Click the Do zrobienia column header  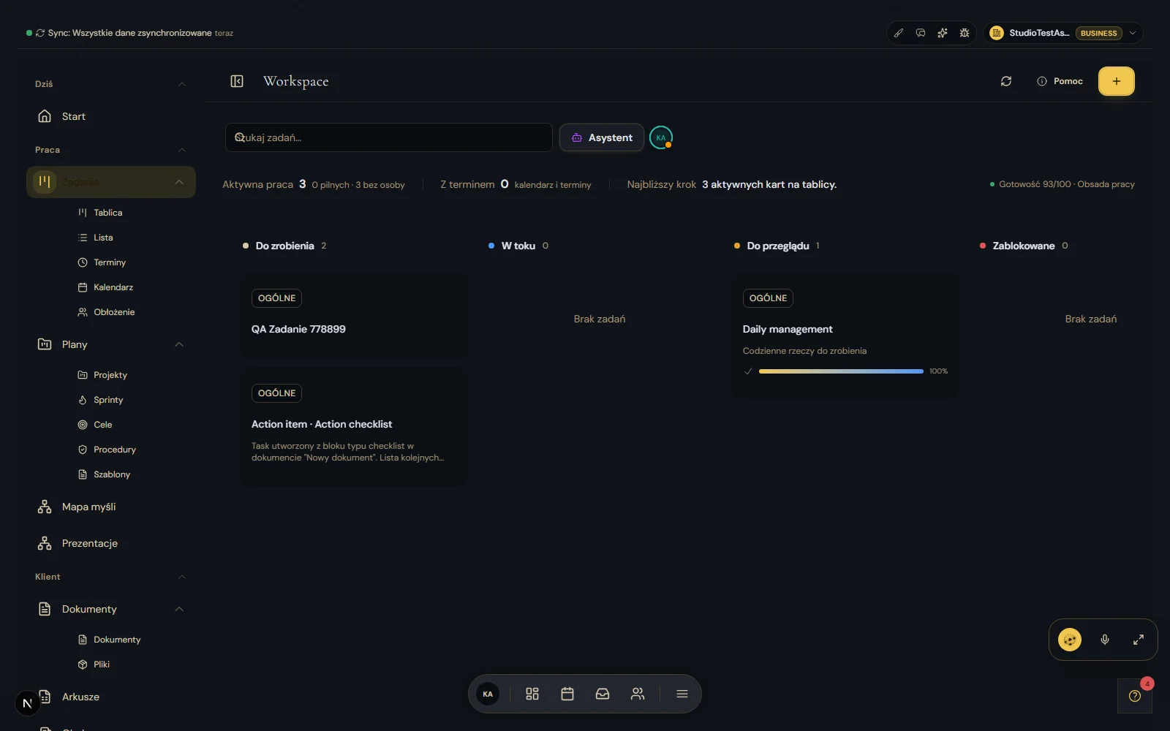click(284, 246)
